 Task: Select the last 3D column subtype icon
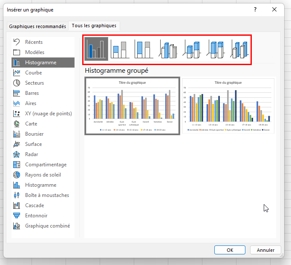(x=240, y=49)
